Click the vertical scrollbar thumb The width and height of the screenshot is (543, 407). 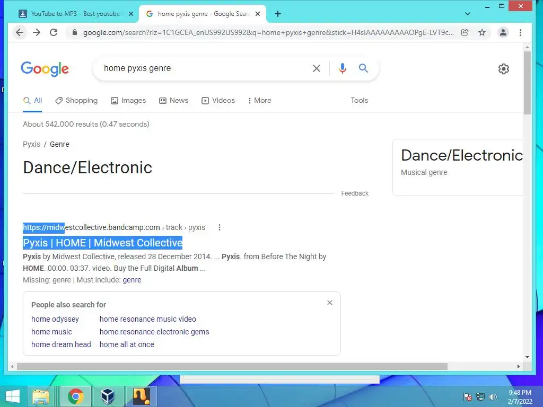click(527, 83)
